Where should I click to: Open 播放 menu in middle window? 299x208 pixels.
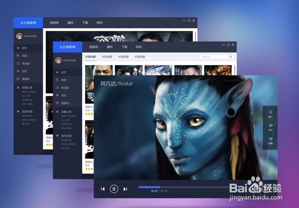(x=110, y=47)
